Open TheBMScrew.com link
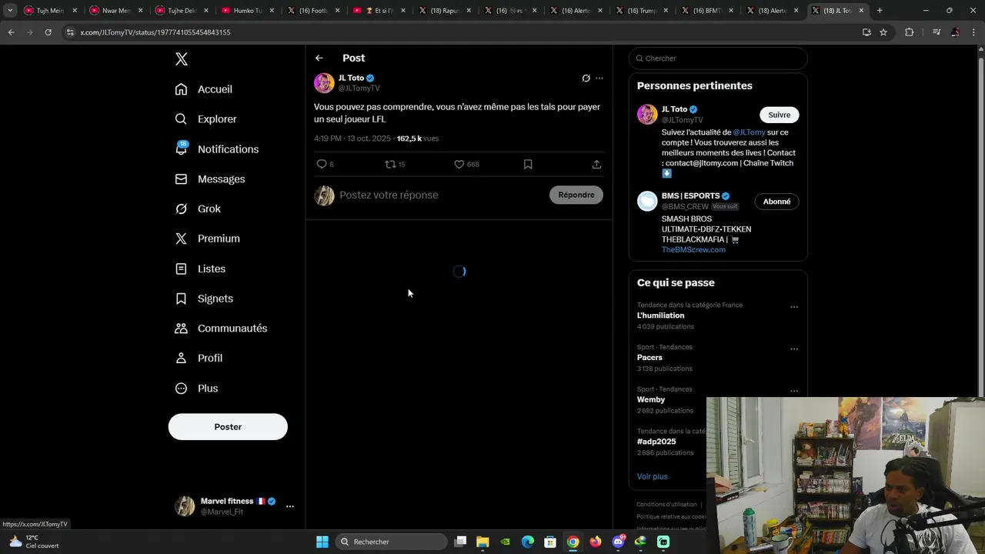This screenshot has width=985, height=554. tap(693, 250)
